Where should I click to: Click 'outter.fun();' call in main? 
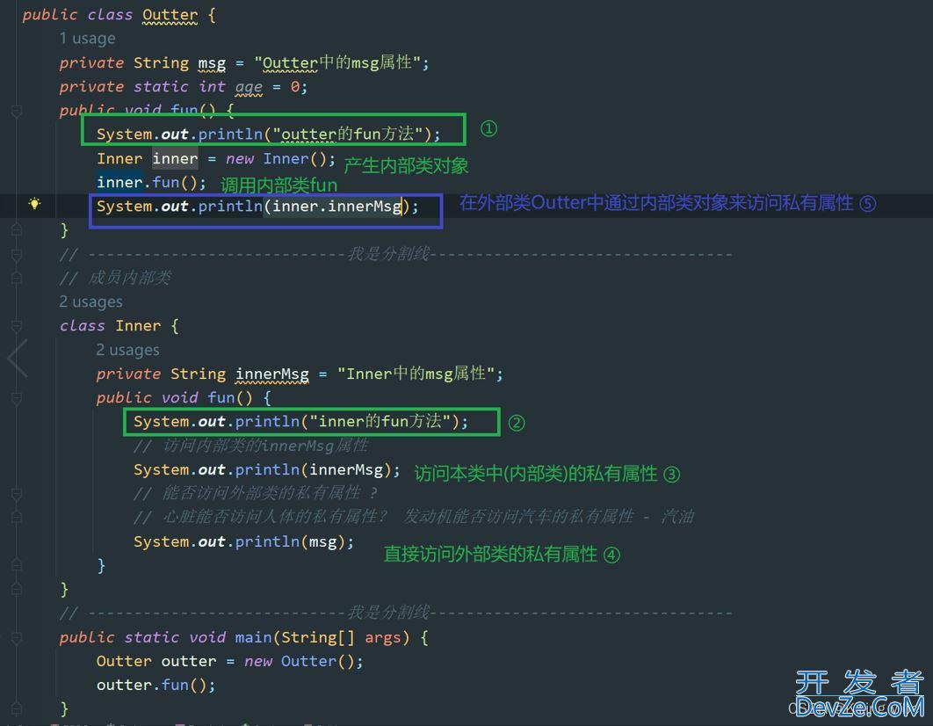[156, 686]
